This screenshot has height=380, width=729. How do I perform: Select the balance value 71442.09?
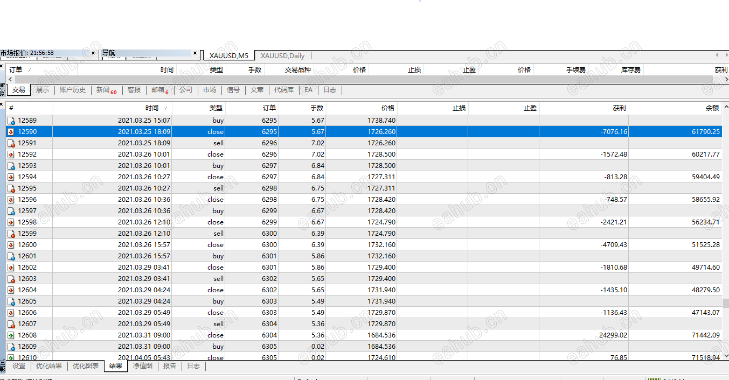(x=705, y=335)
